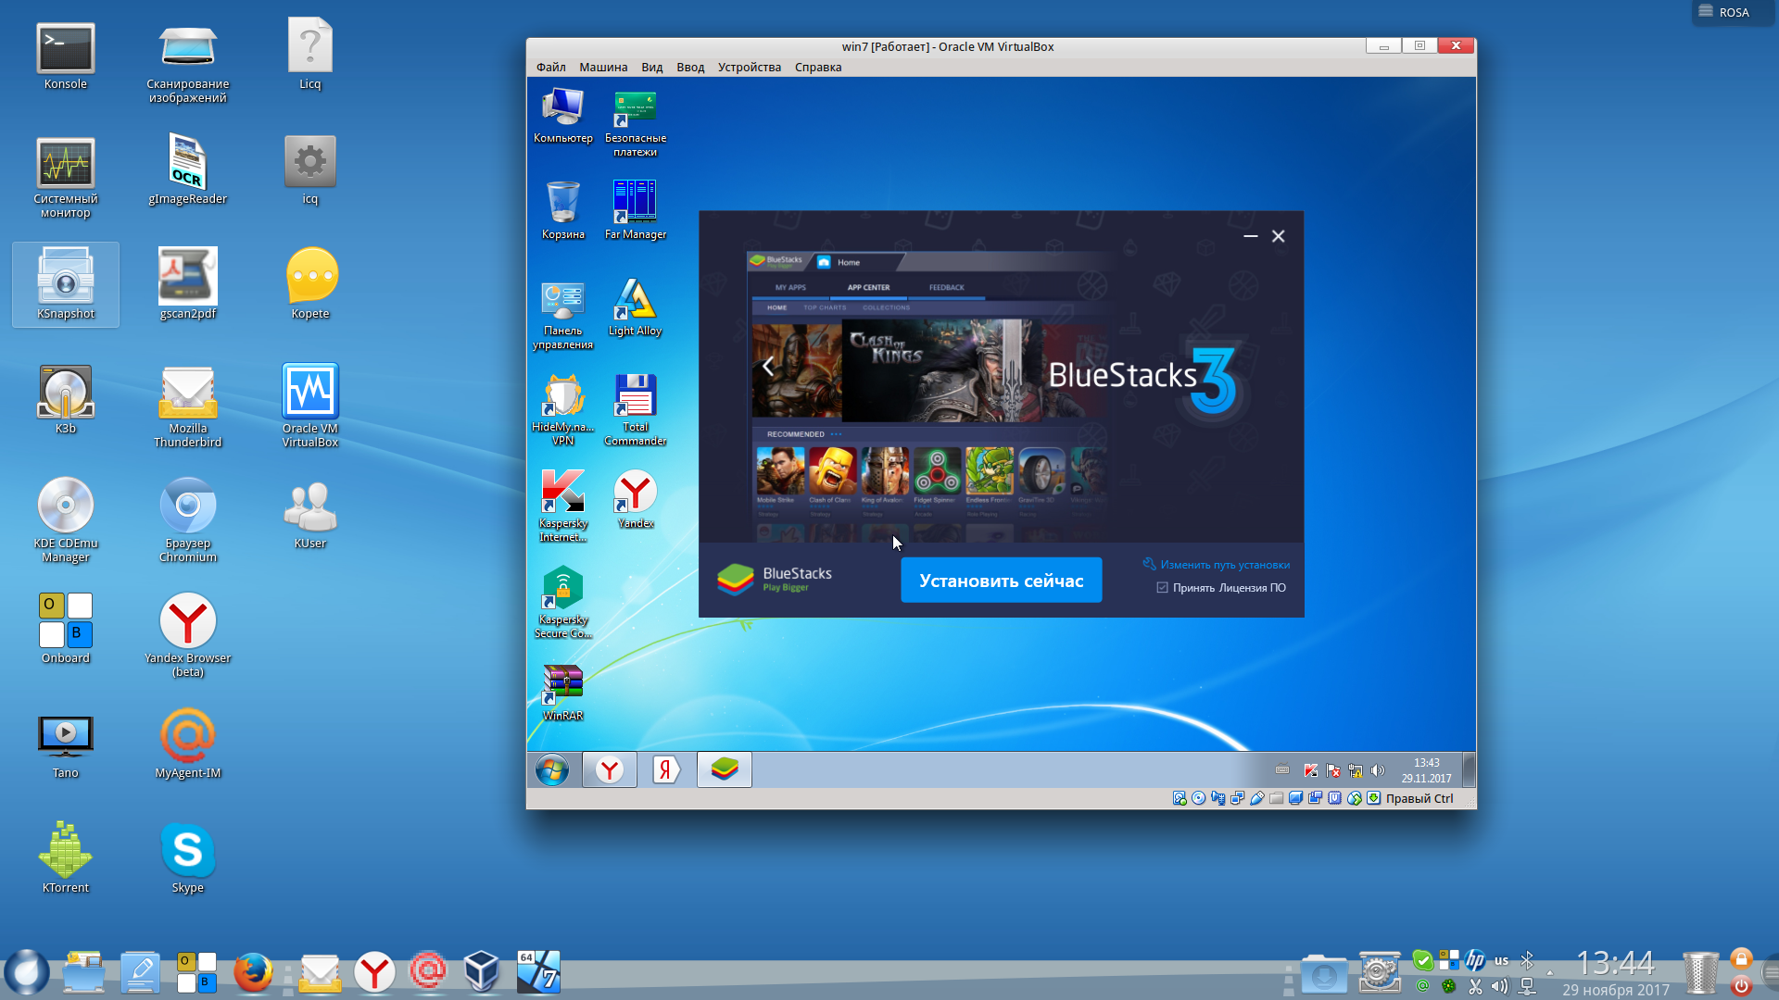Open the Устройства menu
The width and height of the screenshot is (1779, 1000).
coord(749,68)
